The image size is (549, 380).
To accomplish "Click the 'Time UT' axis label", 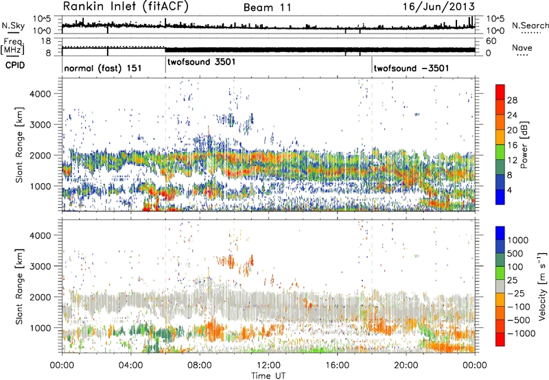I will tap(268, 376).
